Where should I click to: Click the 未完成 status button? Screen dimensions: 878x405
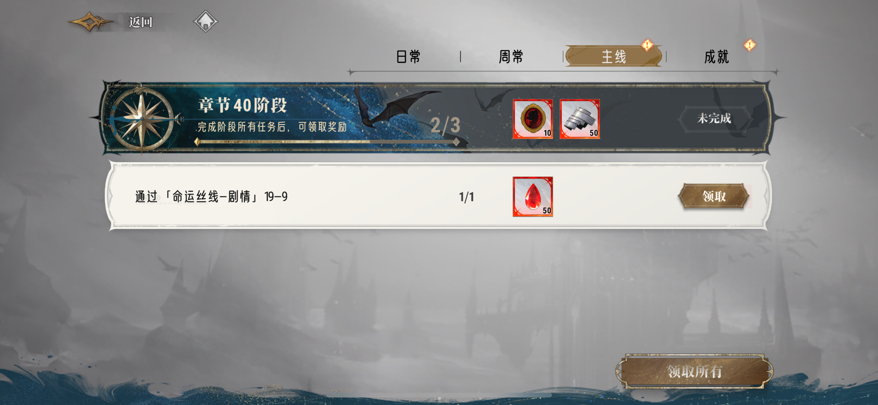pyautogui.click(x=714, y=119)
